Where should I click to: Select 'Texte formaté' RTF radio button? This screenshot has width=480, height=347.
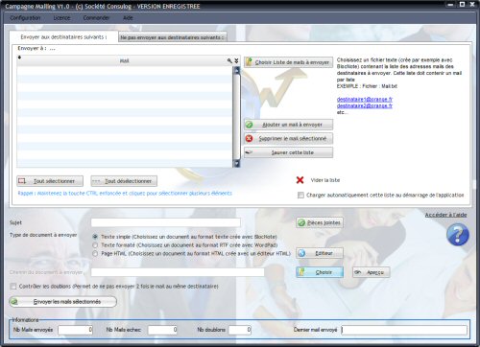point(95,245)
